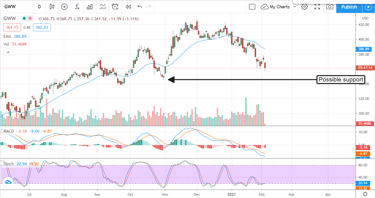Toggle the square layout selector
Viewport: 375px width, 198px height.
(x=252, y=7)
